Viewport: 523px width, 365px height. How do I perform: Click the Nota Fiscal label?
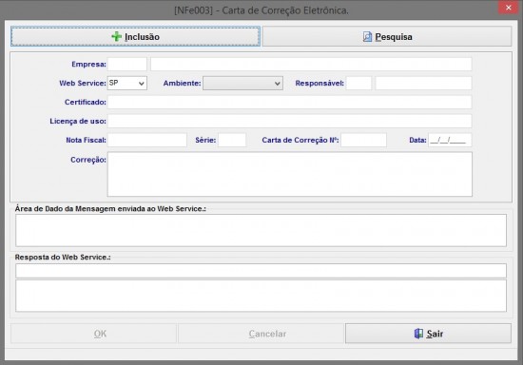(x=86, y=140)
